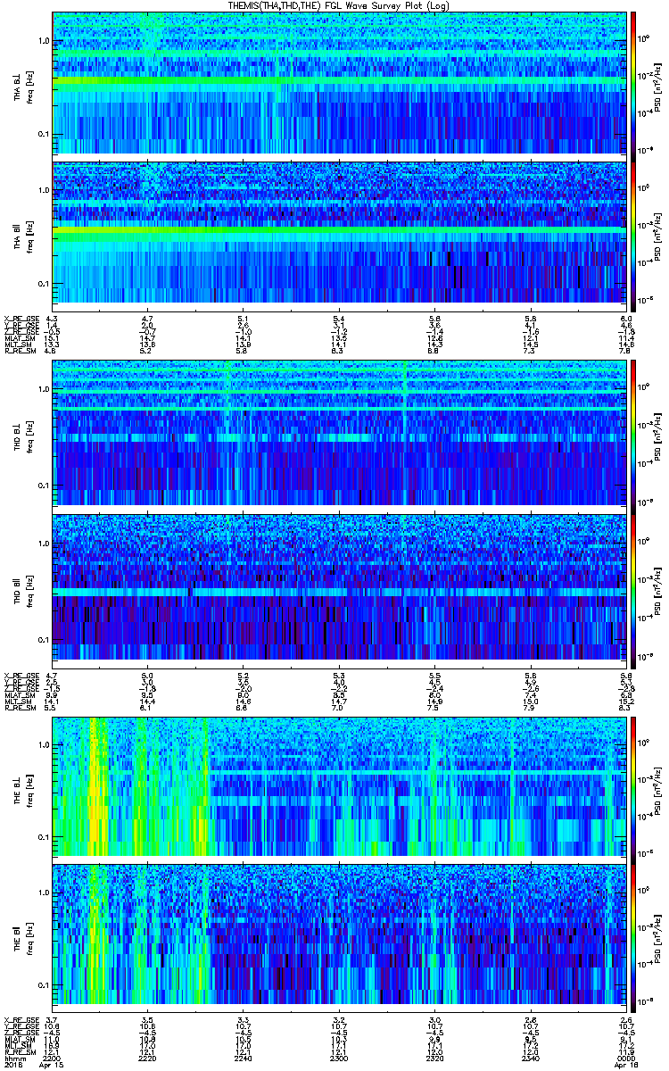Click the '0.1' frequency tick on THD B⊥ panel

click(x=44, y=486)
